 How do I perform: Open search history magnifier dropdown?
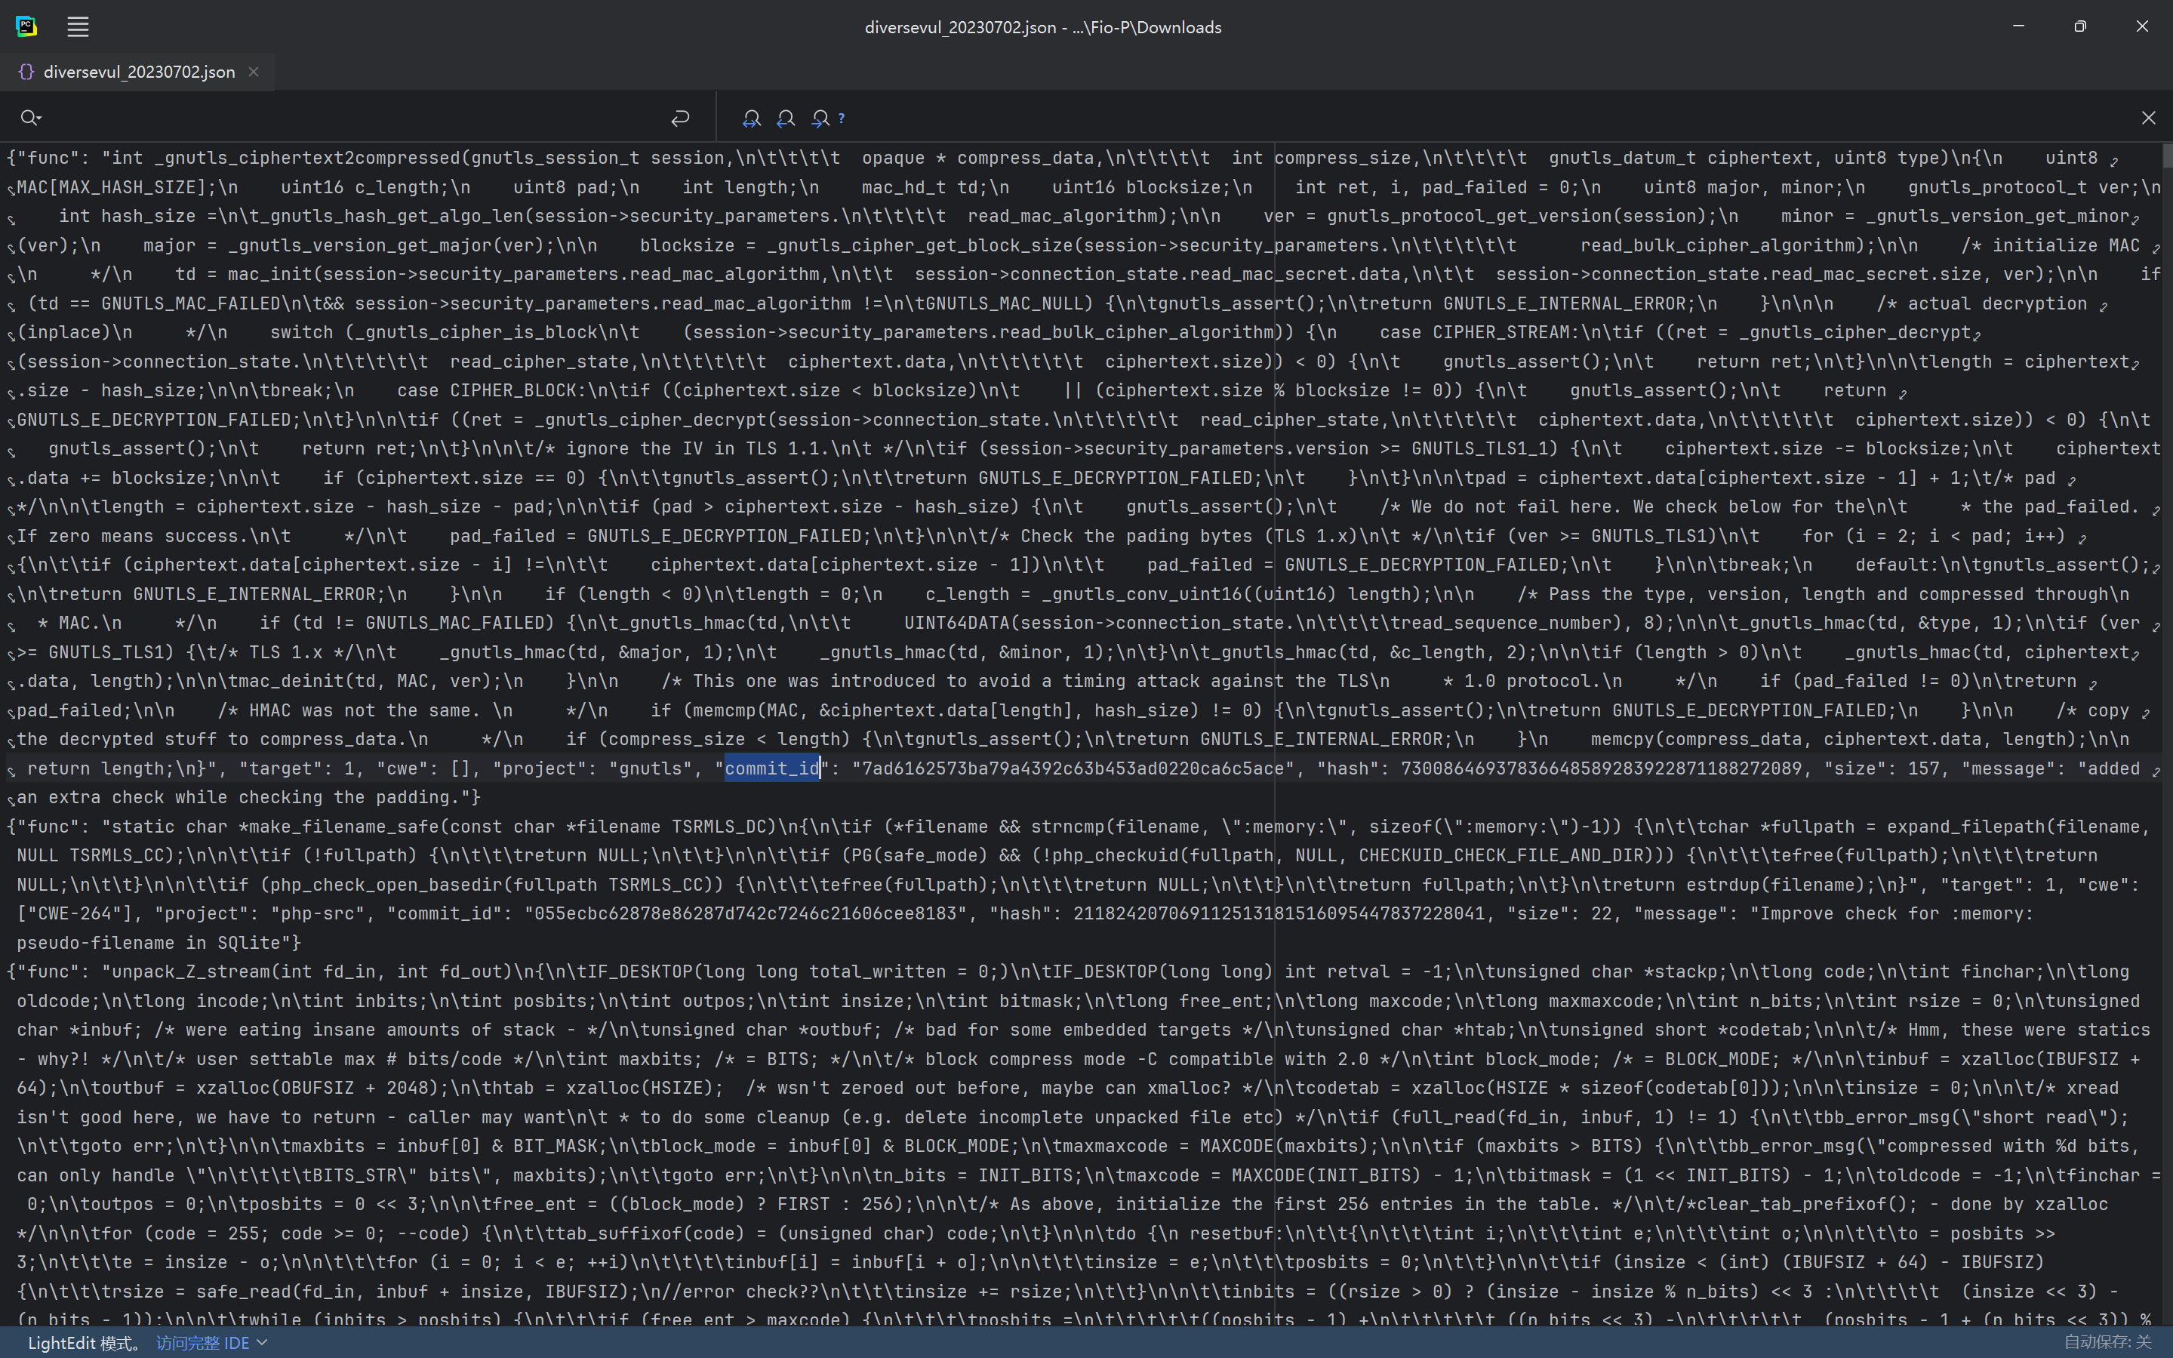click(x=32, y=118)
